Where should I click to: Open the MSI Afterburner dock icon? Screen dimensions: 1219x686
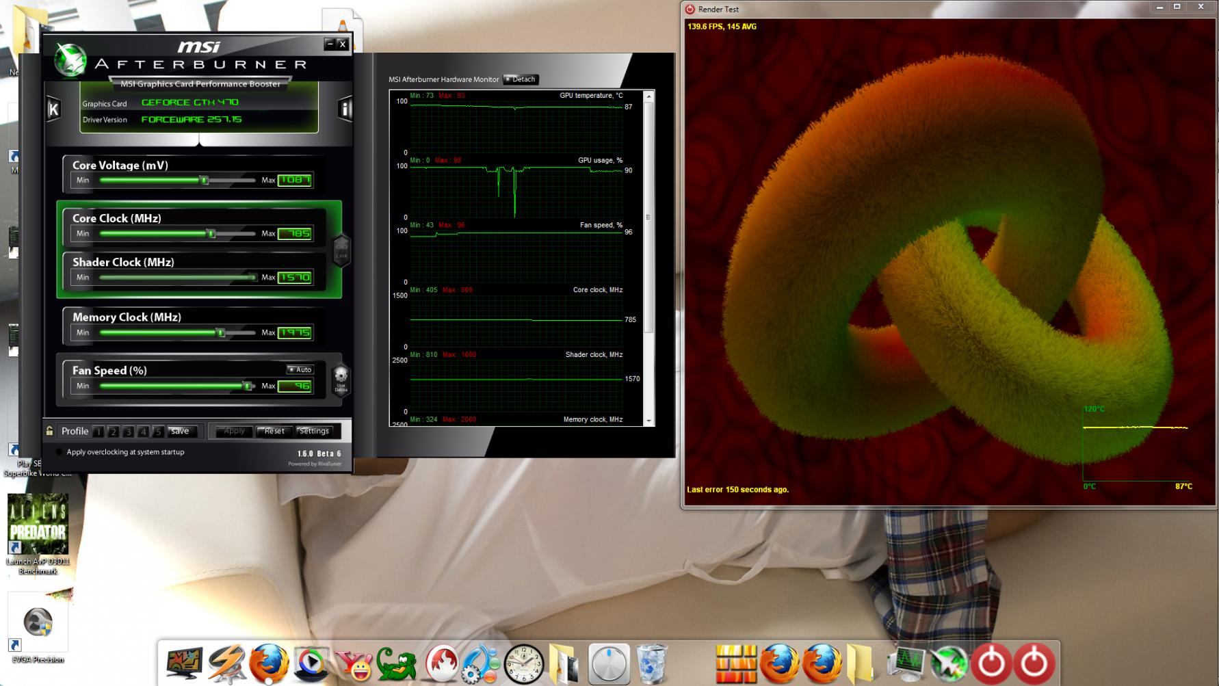click(949, 663)
